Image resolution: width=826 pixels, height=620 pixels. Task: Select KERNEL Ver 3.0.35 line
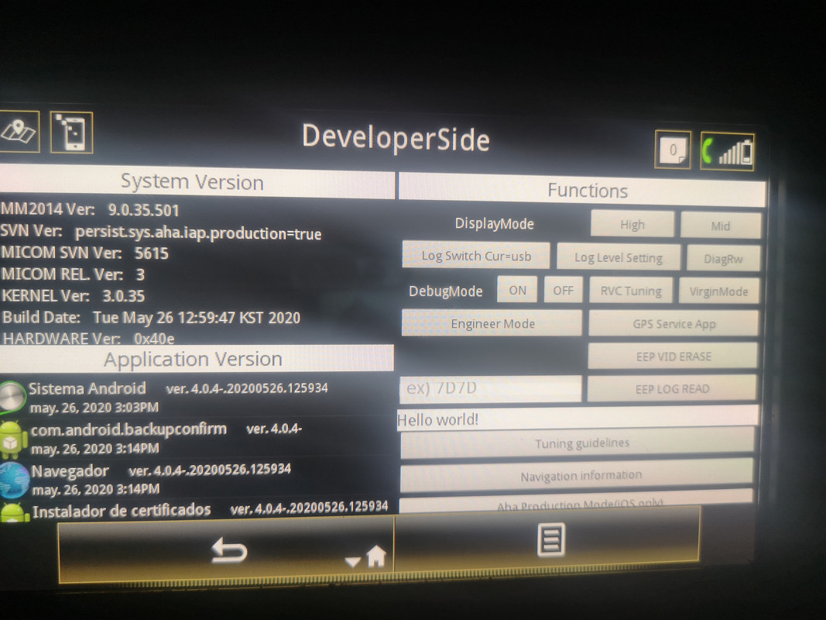point(73,296)
